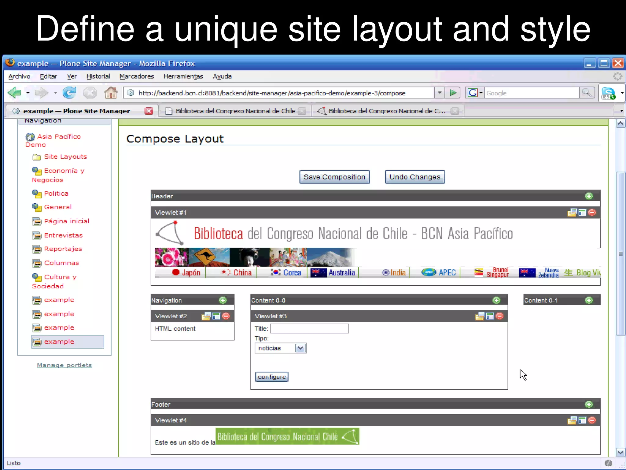Open the Politica navigation link
The width and height of the screenshot is (626, 470).
[56, 194]
